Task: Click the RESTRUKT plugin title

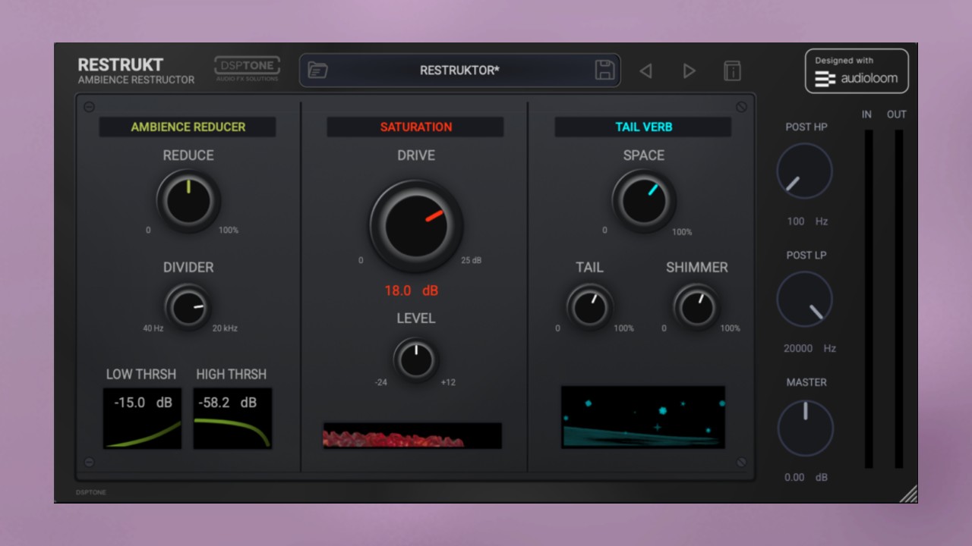Action: 121,65
